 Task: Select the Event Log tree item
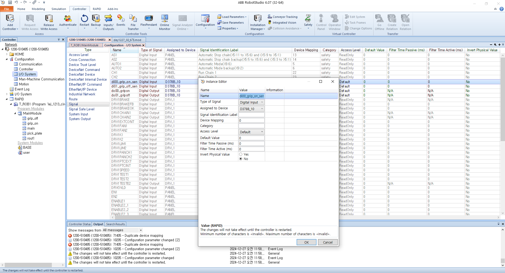click(22, 89)
